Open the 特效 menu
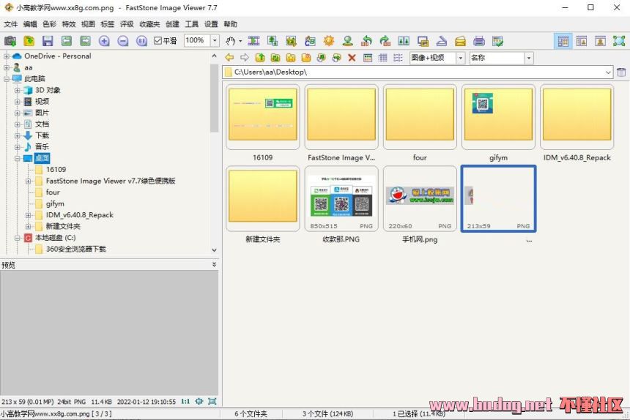The height and width of the screenshot is (420, 630). [x=69, y=24]
